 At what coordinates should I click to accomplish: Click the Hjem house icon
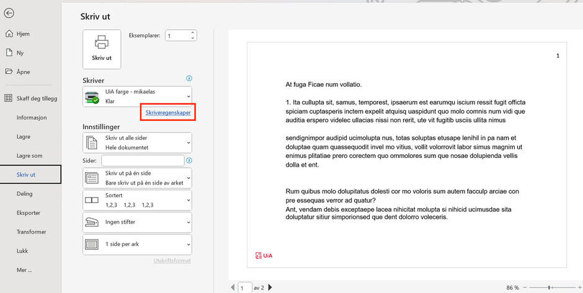[x=9, y=34]
